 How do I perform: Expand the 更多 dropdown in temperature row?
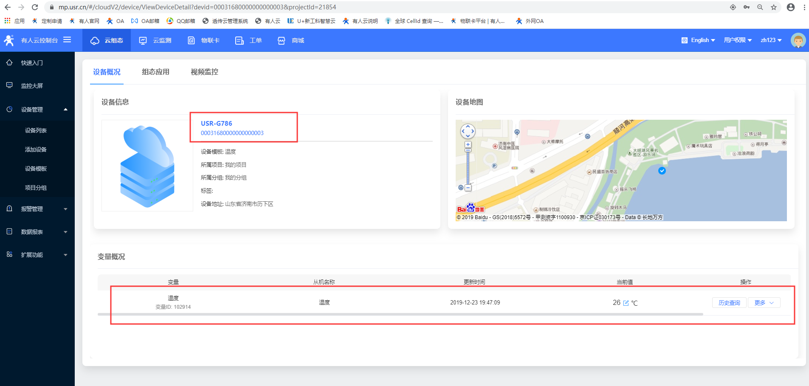tap(764, 303)
